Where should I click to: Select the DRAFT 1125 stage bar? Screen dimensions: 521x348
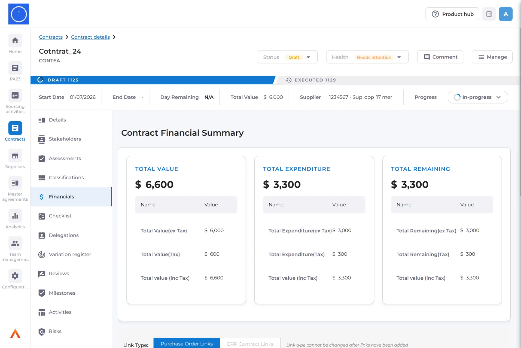pos(153,80)
